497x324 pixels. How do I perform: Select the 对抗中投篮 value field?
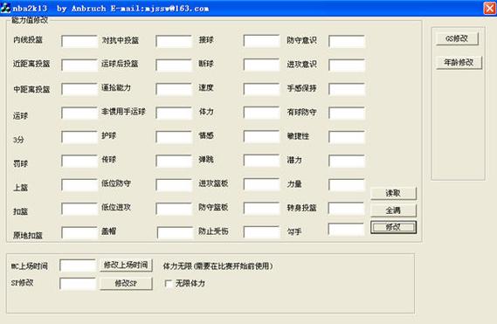(x=174, y=41)
